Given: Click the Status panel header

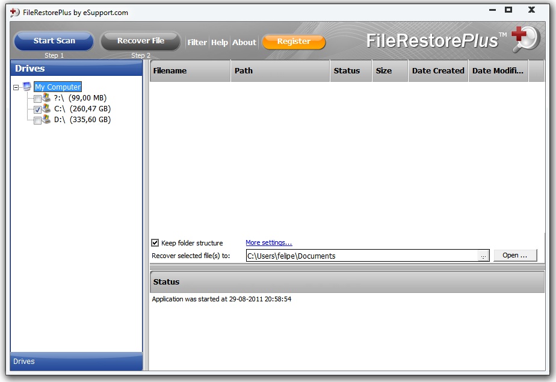Looking at the screenshot, I should pyautogui.click(x=347, y=282).
